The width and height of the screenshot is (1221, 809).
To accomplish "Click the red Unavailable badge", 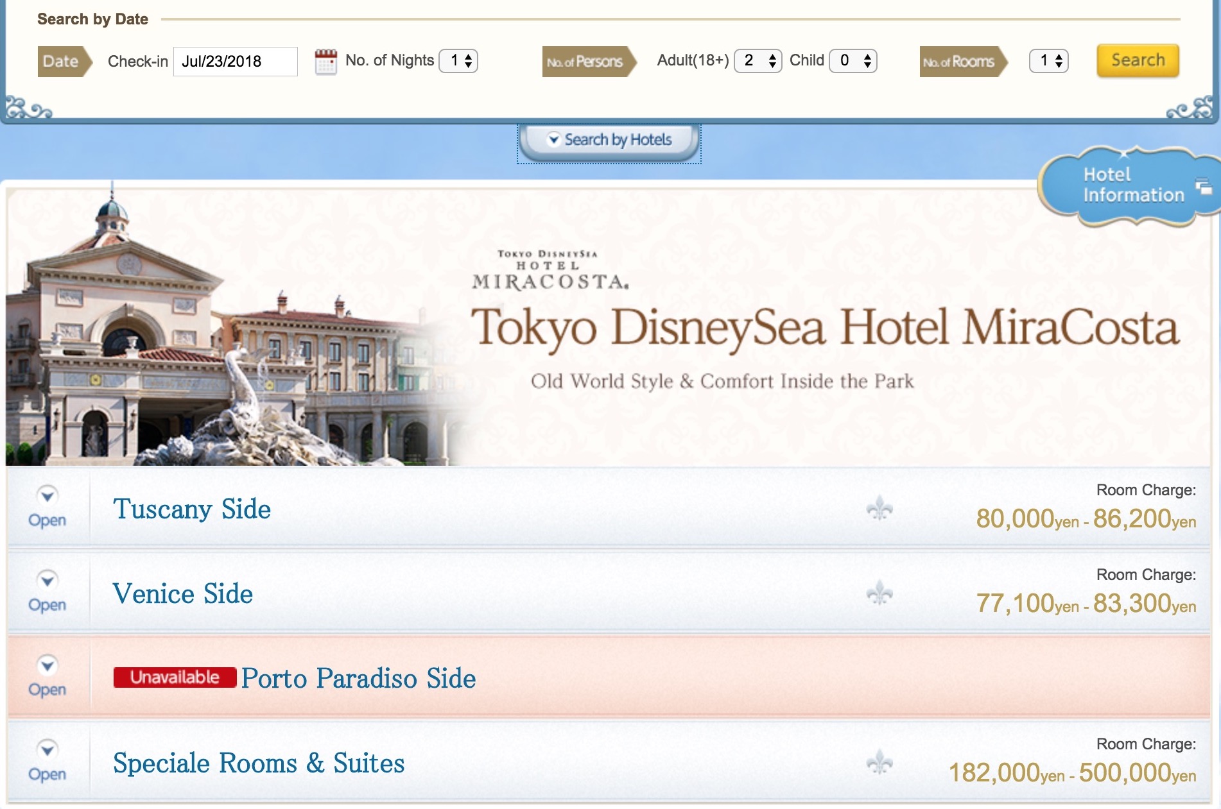I will point(175,677).
